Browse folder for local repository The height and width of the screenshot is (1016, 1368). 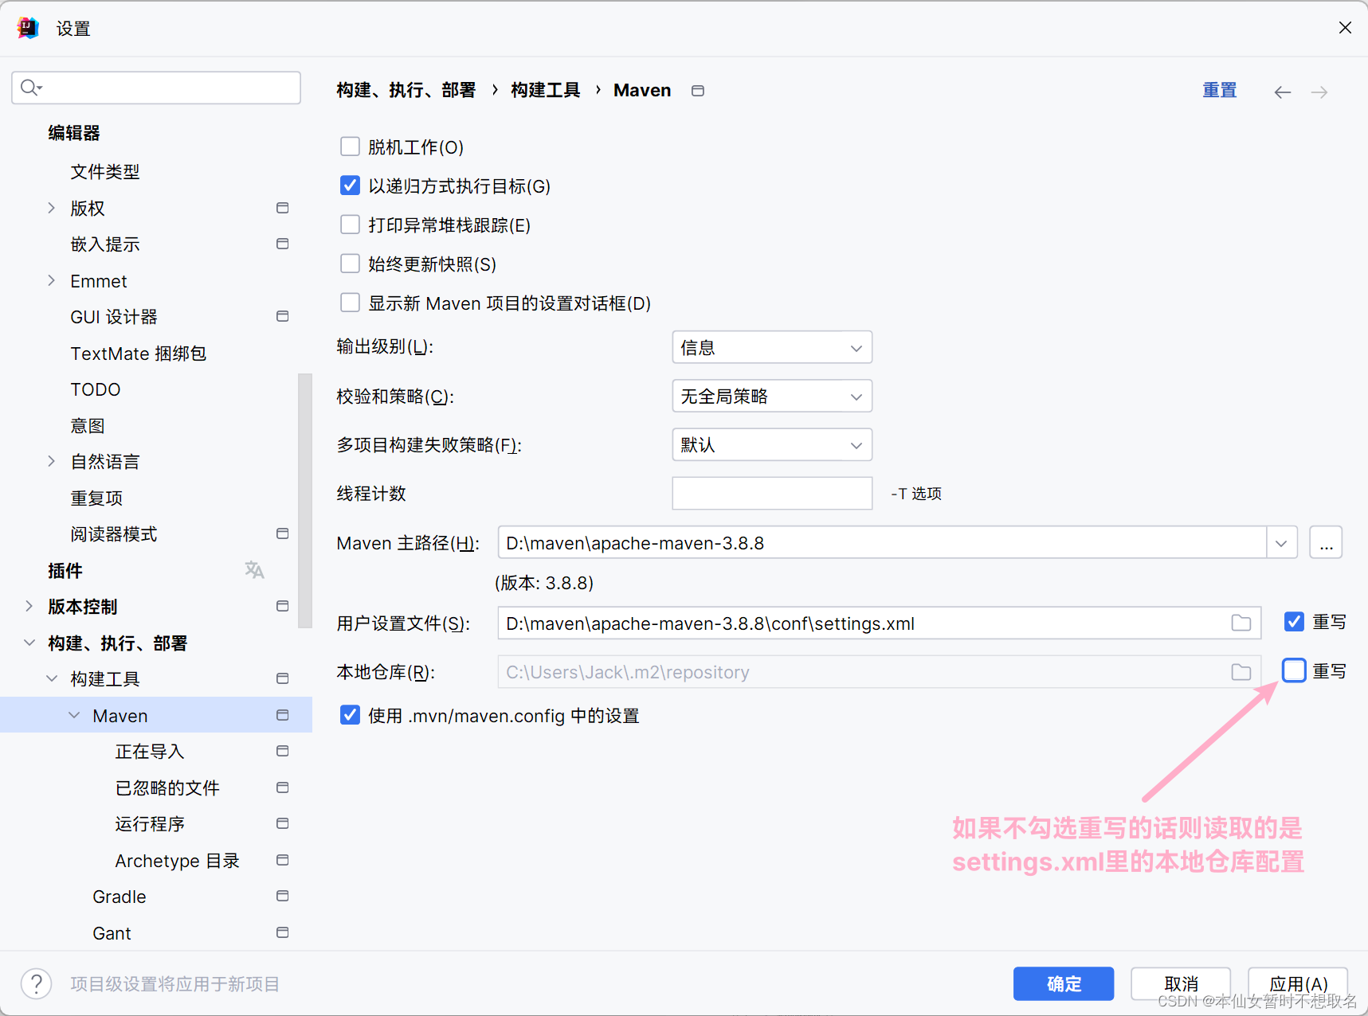[1241, 672]
